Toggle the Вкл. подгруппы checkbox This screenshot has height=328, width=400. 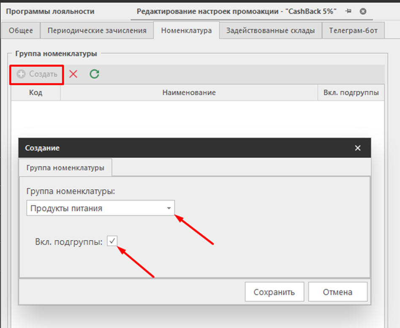click(112, 241)
